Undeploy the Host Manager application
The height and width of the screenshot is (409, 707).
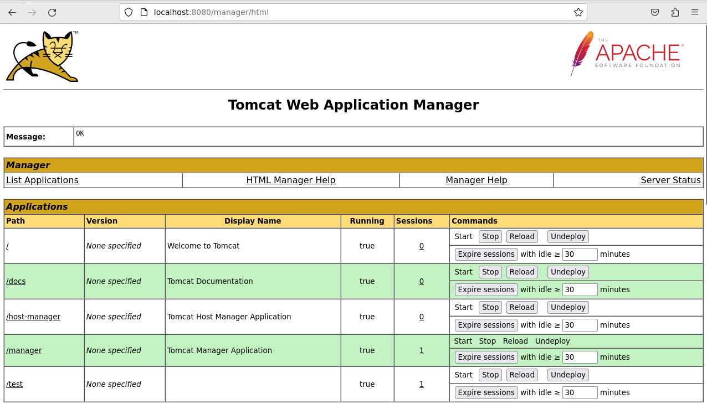tap(568, 307)
